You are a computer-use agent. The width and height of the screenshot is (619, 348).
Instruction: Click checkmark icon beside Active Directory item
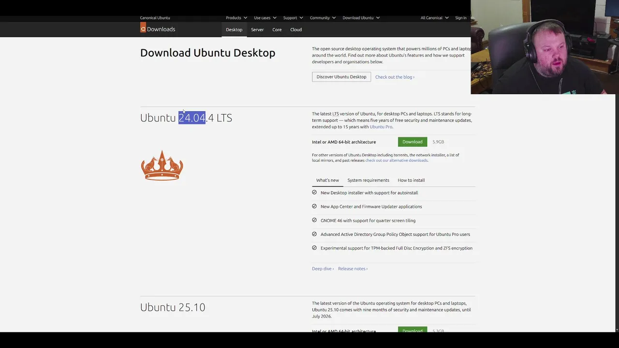pos(314,234)
